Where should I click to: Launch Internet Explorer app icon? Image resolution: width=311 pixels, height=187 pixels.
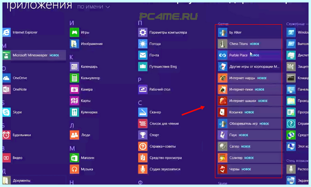click(6, 32)
